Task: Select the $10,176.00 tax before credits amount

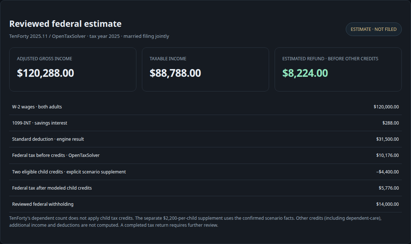Action: [x=387, y=155]
